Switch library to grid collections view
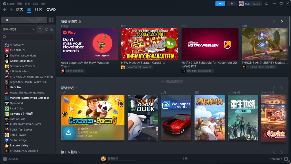Screen dimensions: 291x164 [x=51, y=20]
